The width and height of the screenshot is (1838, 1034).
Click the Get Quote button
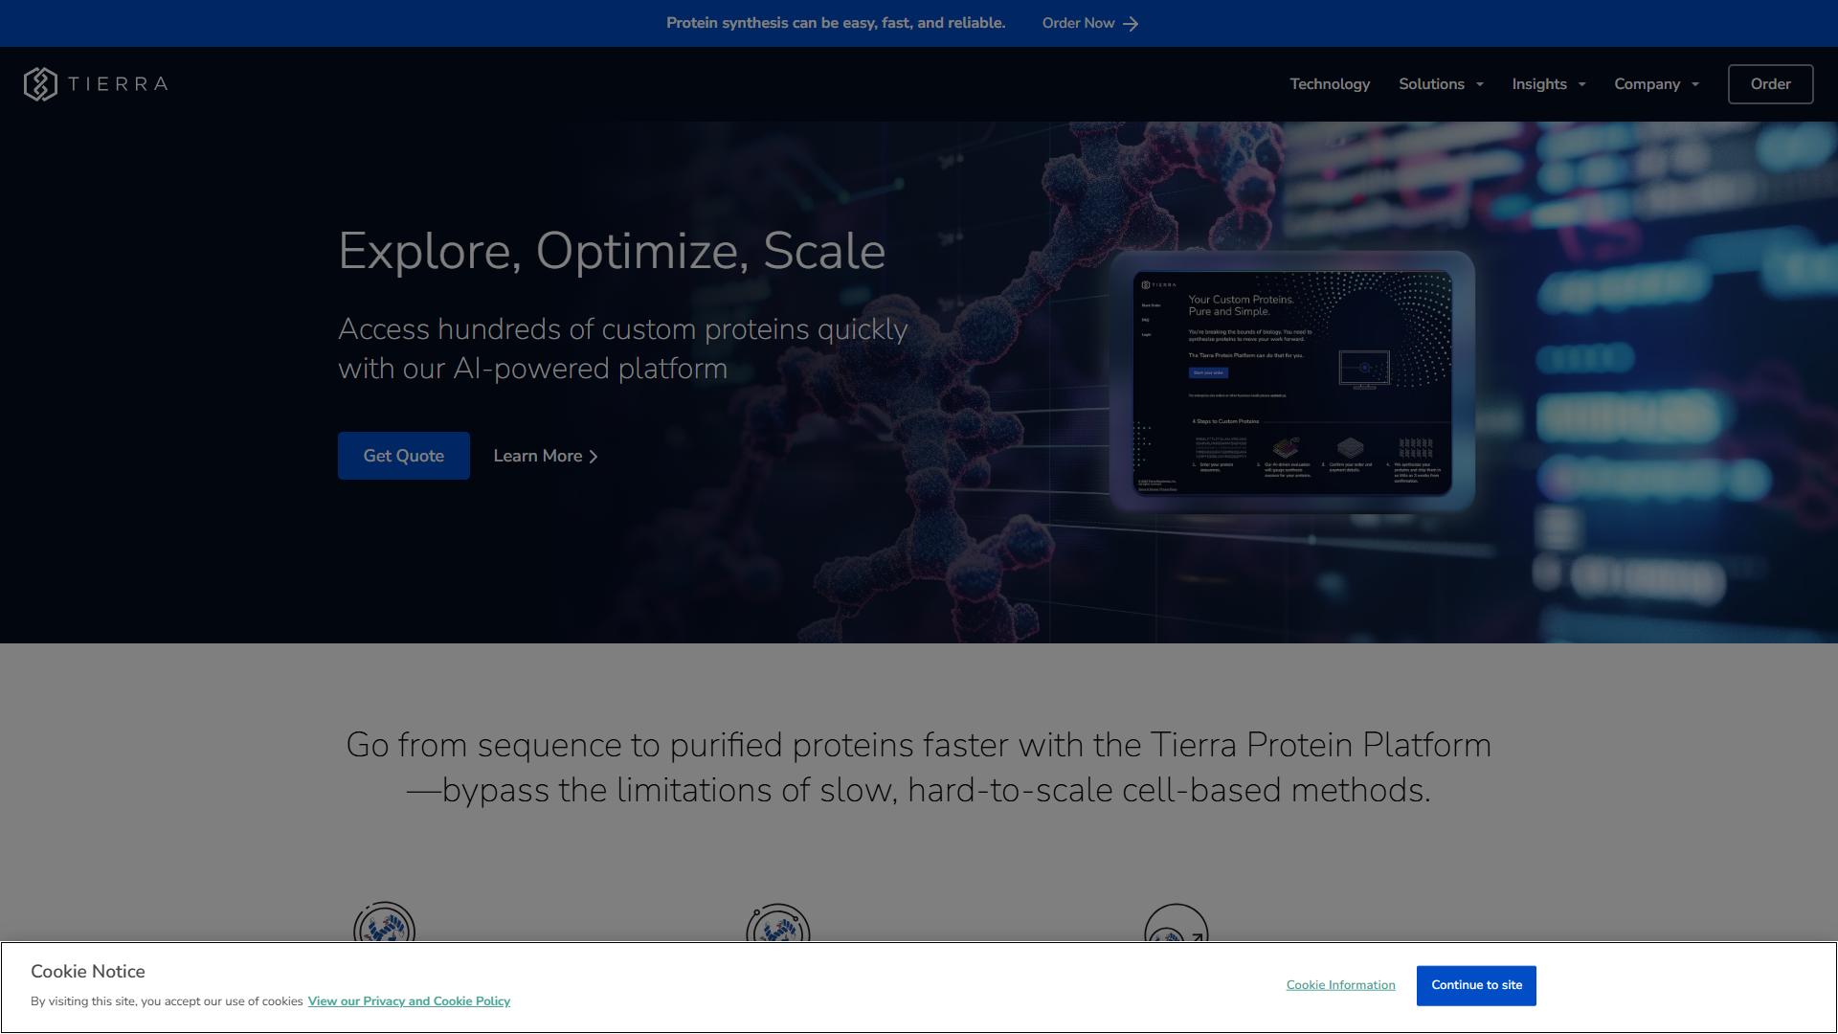[404, 456]
